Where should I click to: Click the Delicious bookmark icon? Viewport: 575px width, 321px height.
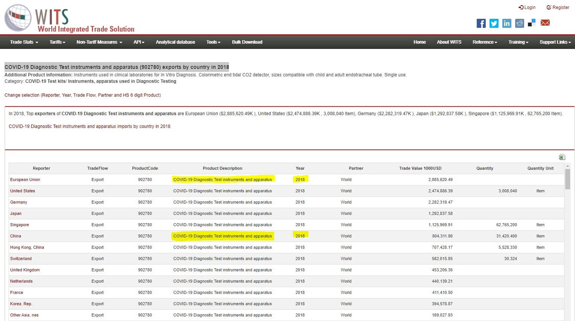532,23
